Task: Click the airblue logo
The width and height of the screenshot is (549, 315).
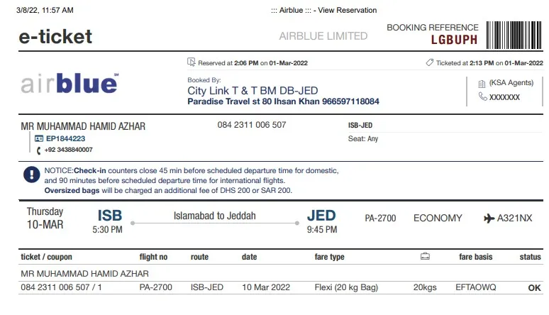Action: (70, 84)
